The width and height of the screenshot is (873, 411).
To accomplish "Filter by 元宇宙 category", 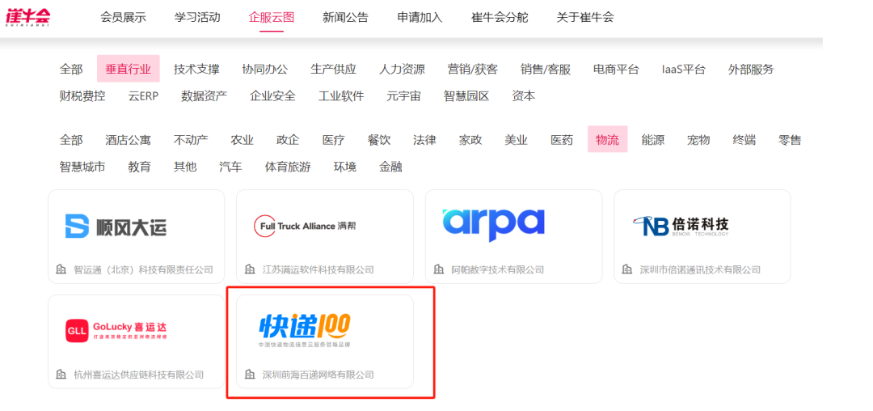I will (x=403, y=95).
